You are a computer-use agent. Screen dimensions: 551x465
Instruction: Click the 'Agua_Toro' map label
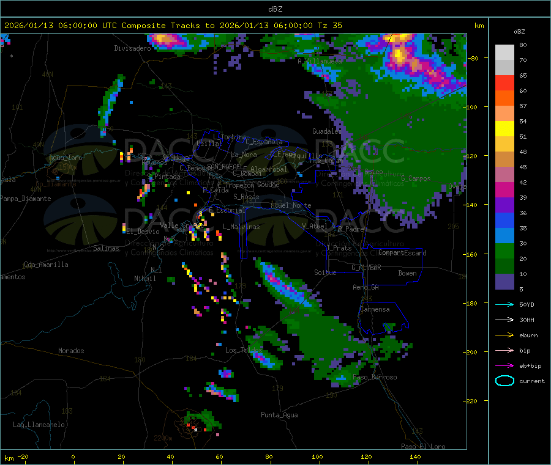pos(66,158)
